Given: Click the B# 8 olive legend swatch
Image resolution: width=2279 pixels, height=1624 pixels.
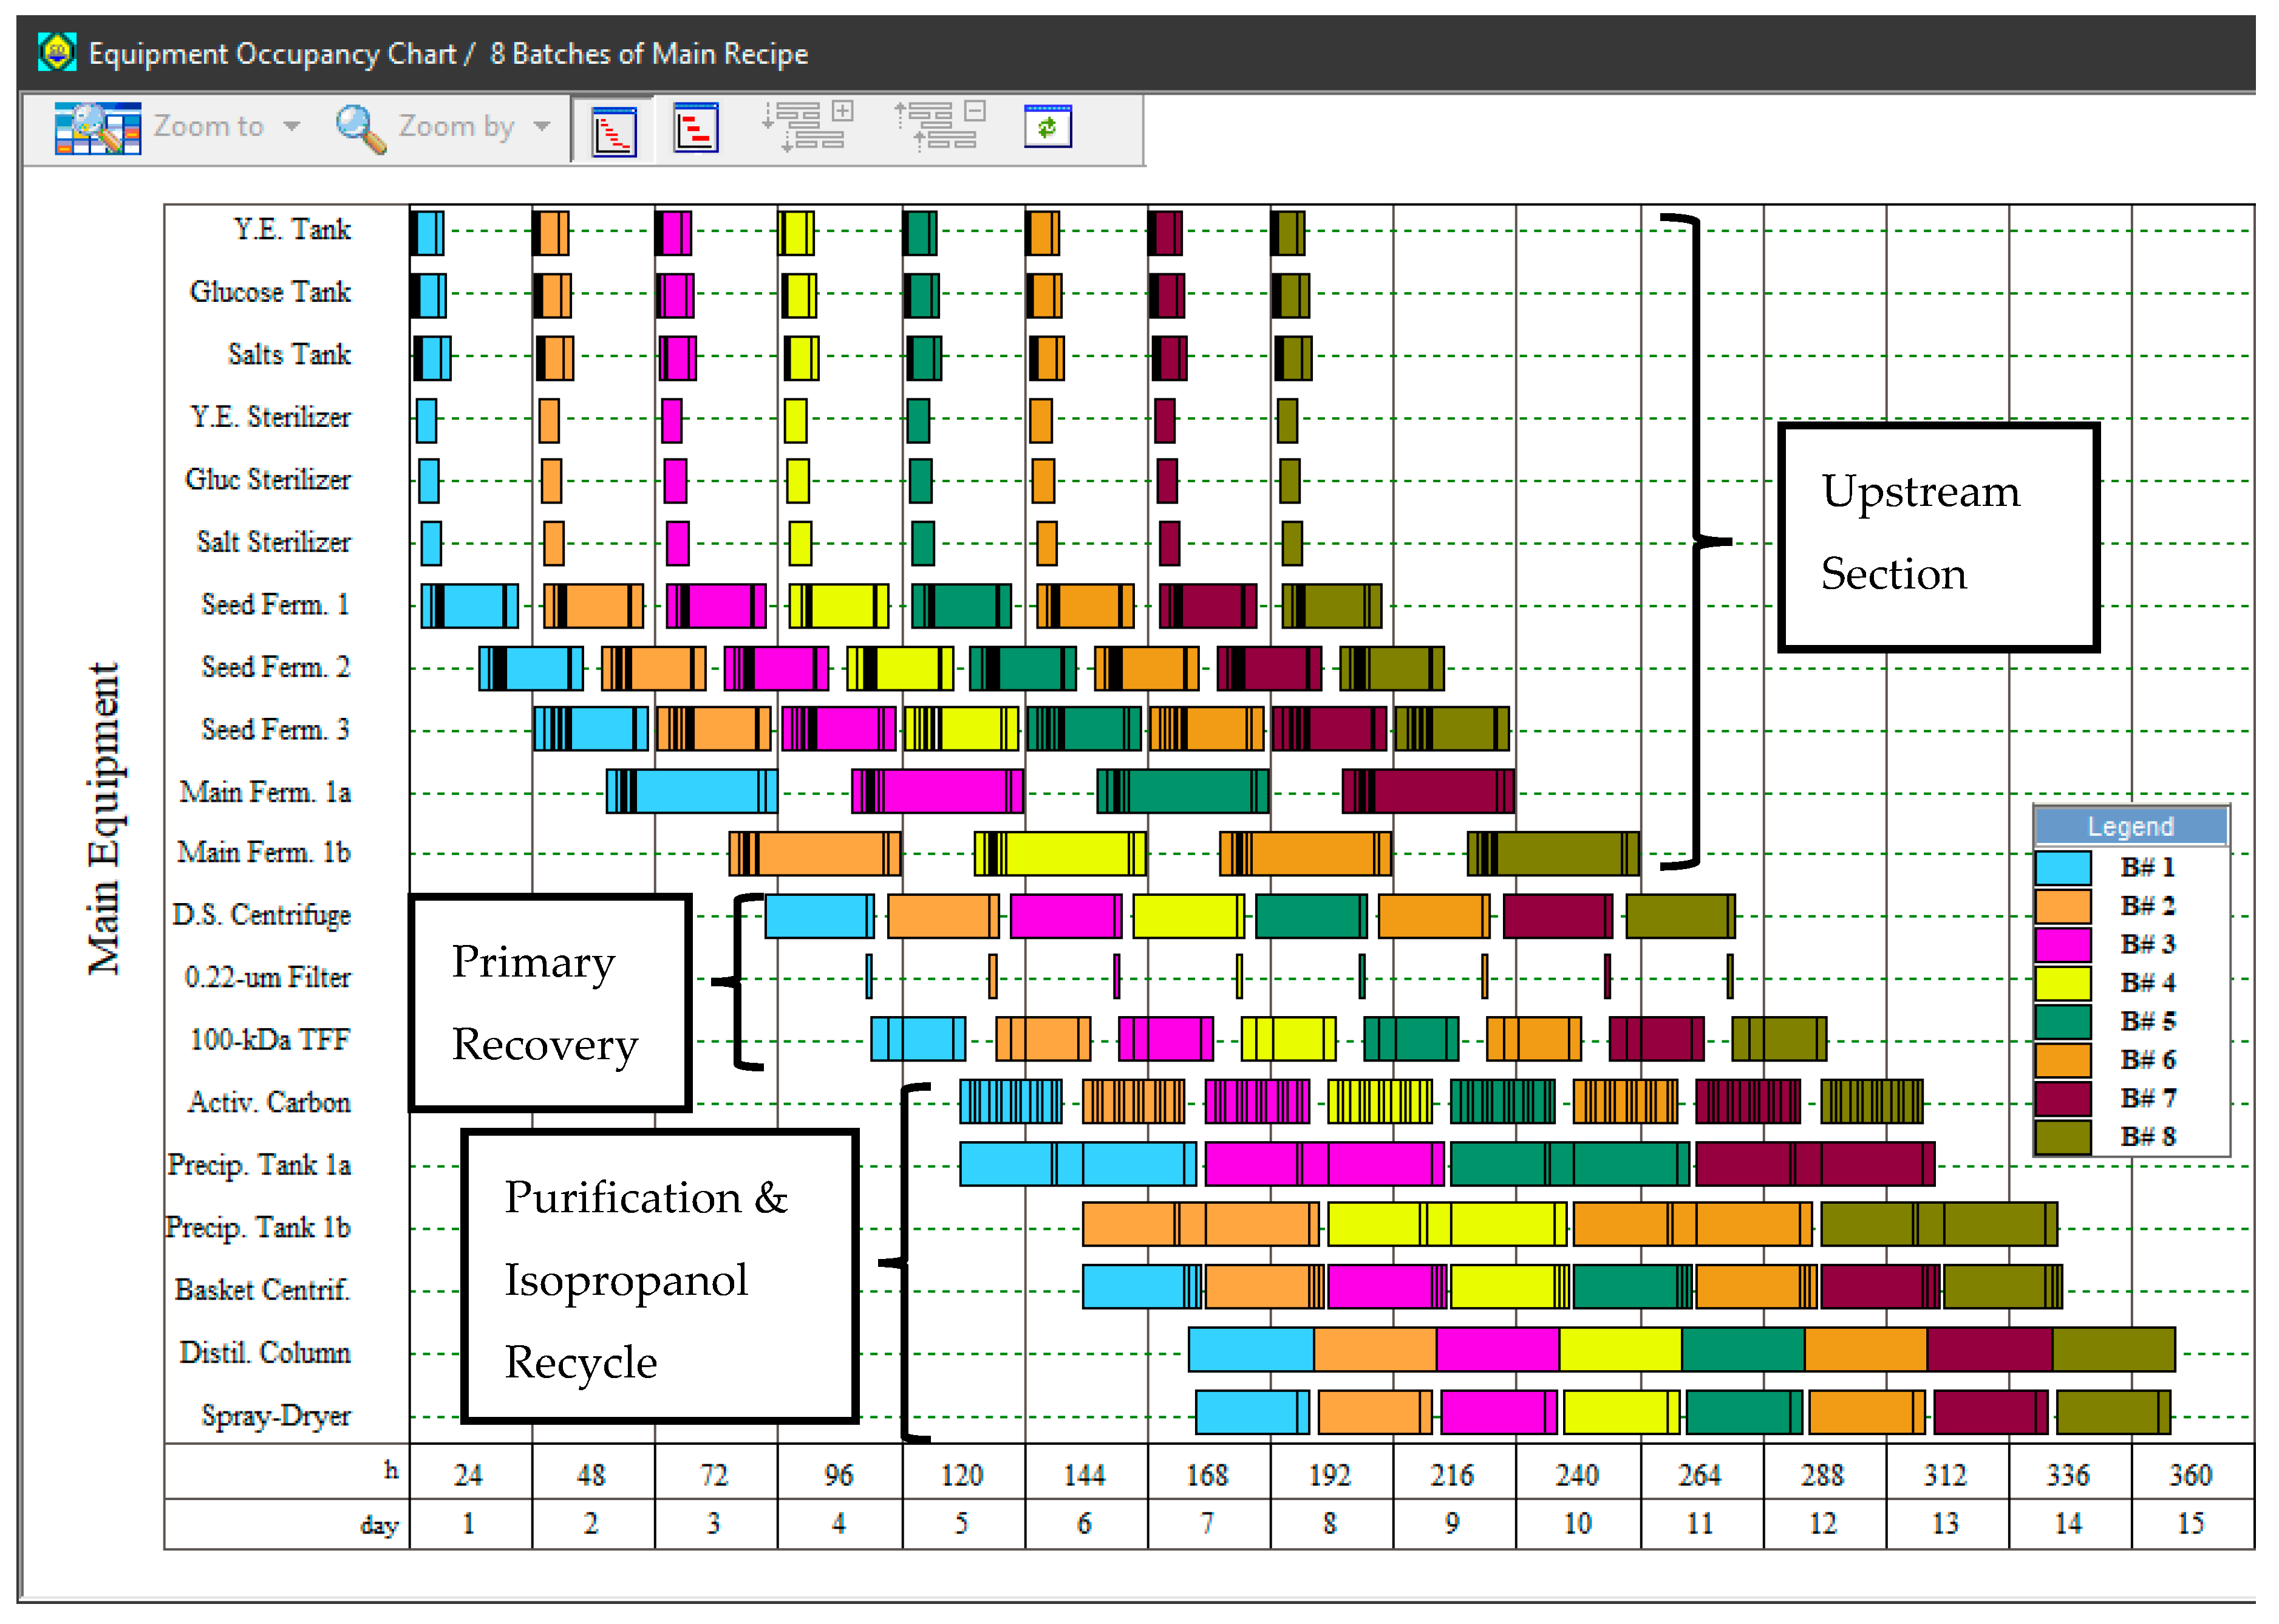Looking at the screenshot, I should [2062, 1137].
